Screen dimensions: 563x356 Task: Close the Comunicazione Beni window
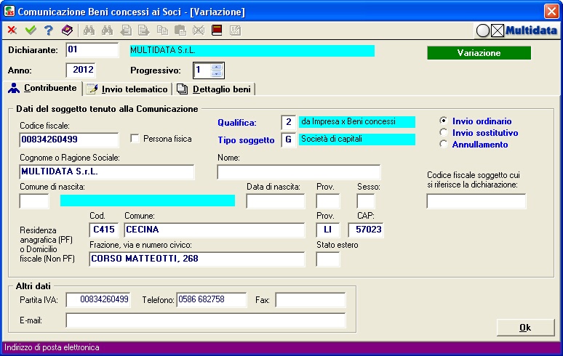point(551,11)
